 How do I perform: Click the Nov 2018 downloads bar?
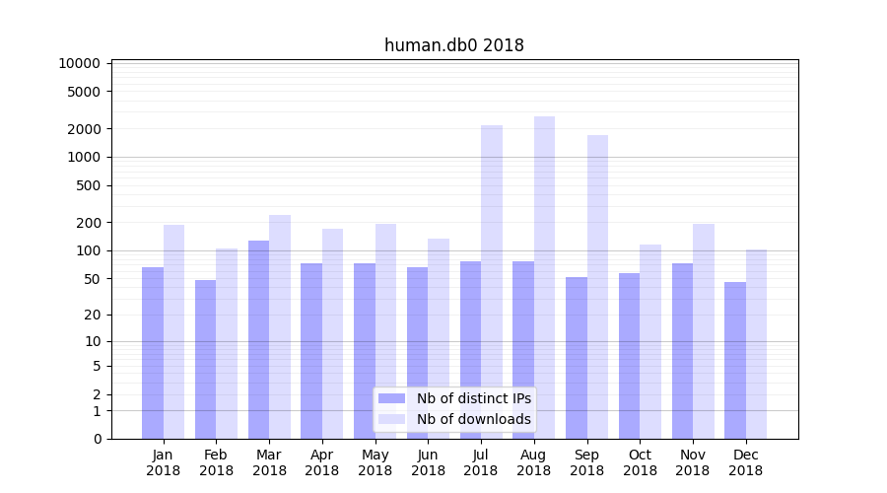(704, 330)
